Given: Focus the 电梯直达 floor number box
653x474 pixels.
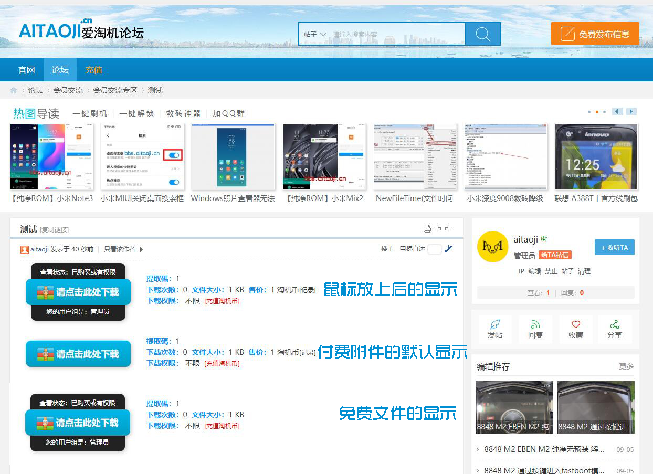Looking at the screenshot, I should 435,249.
